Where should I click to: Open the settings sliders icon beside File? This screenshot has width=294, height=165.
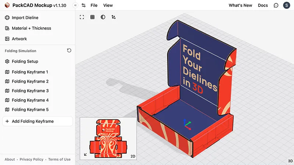pos(84,6)
